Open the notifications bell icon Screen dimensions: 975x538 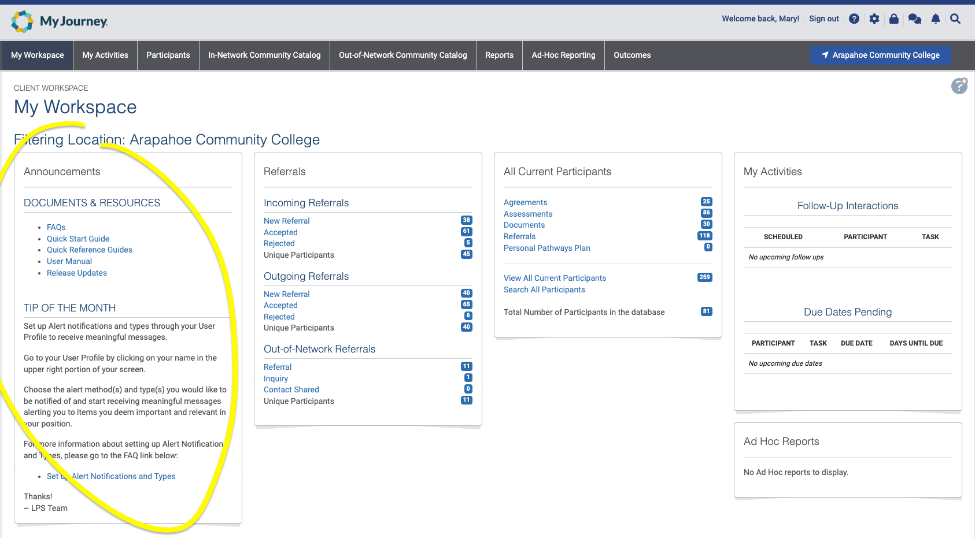pos(935,19)
